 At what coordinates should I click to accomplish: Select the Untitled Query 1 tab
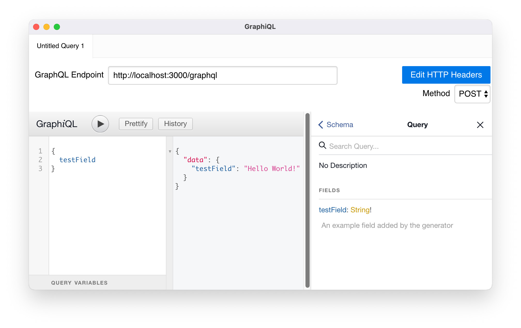click(60, 46)
